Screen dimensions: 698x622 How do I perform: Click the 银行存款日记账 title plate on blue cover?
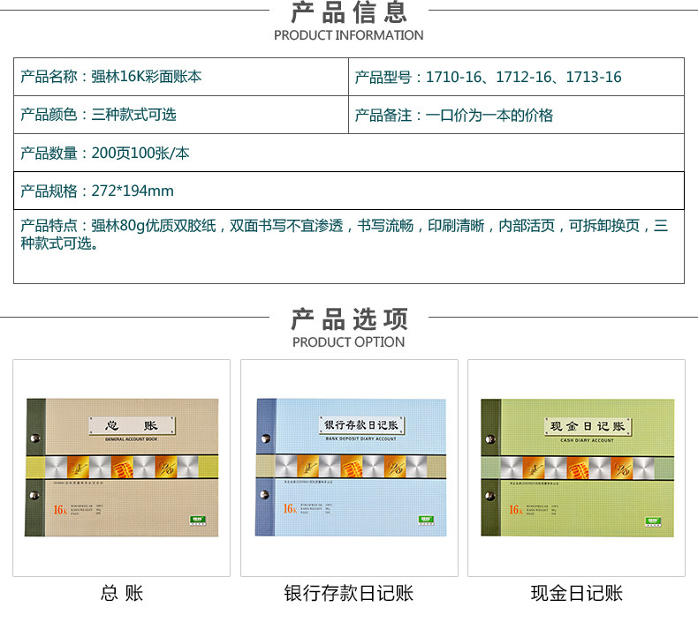361,425
